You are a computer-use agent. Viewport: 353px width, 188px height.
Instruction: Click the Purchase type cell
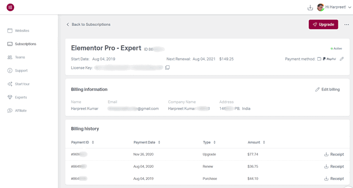click(x=210, y=179)
